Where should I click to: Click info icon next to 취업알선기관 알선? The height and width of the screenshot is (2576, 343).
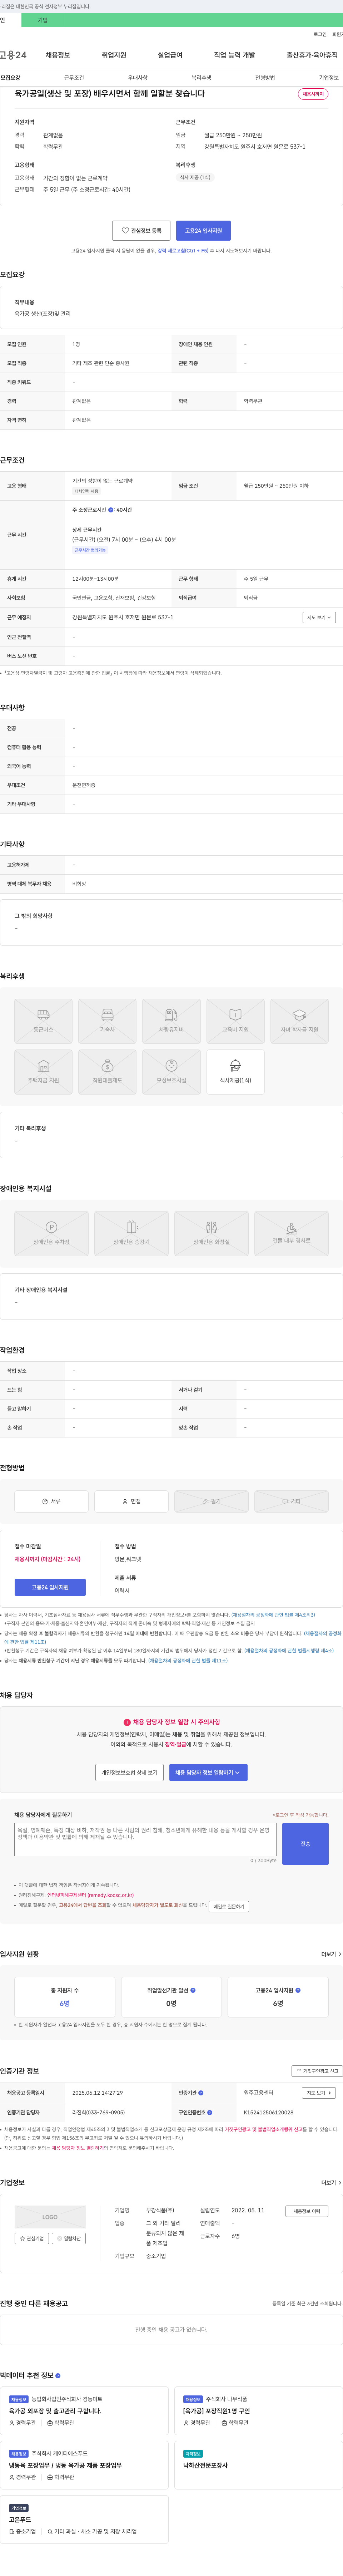193,1990
